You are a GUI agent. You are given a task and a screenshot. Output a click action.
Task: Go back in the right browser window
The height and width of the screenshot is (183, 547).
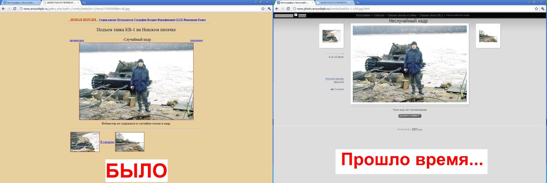277,9
